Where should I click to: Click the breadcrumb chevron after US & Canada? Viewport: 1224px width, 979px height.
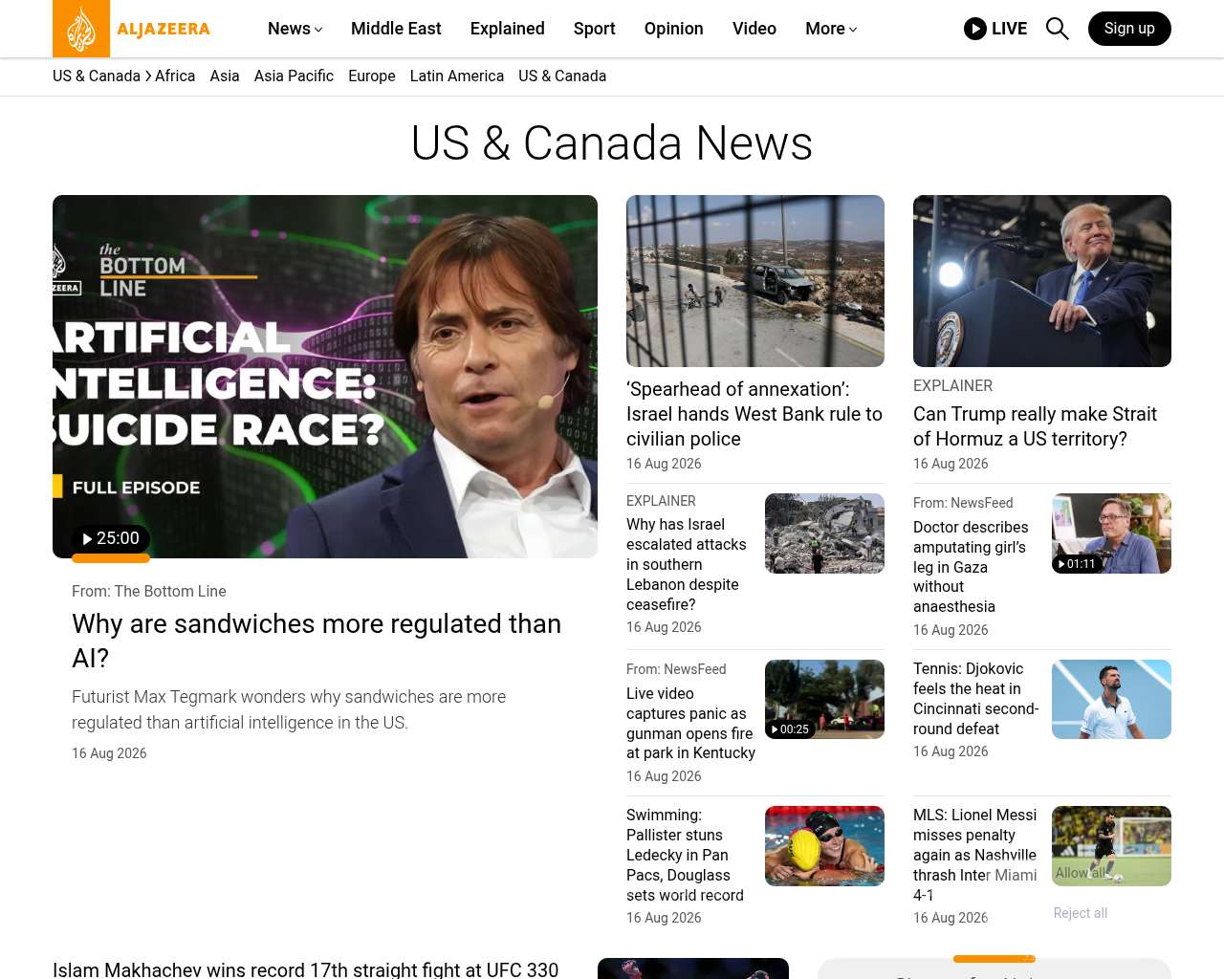point(148,76)
